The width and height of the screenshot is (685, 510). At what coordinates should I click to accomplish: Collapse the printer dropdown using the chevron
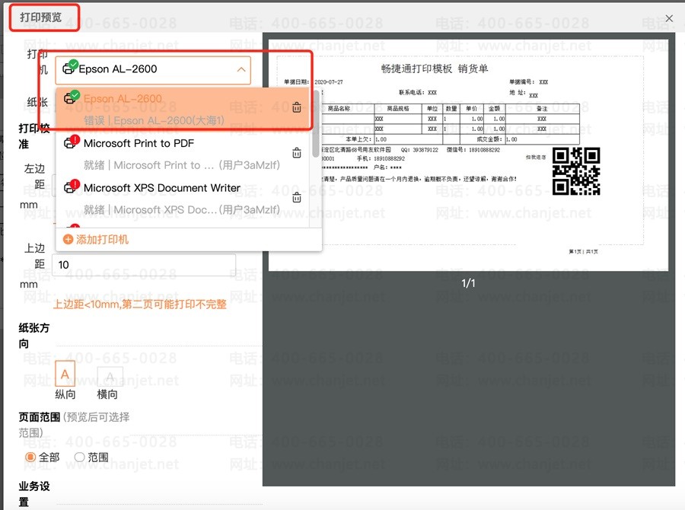click(x=241, y=69)
